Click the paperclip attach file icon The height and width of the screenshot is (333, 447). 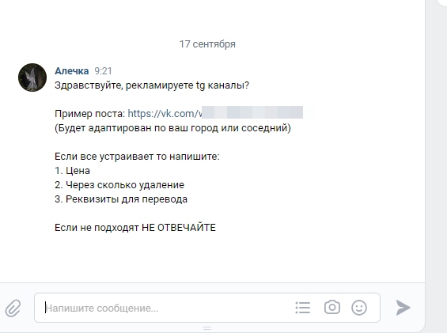(x=13, y=308)
